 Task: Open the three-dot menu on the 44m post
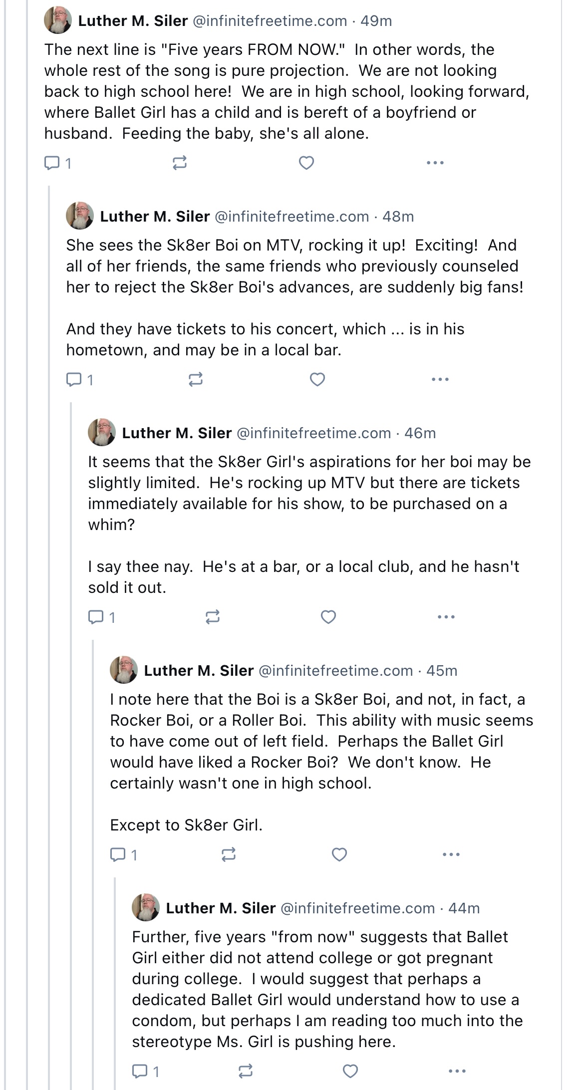click(x=457, y=1071)
